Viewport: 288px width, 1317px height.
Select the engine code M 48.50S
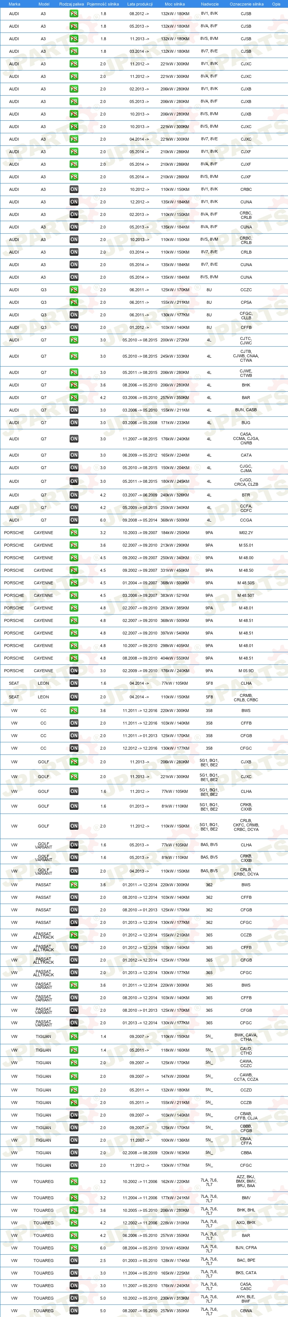[x=246, y=583]
